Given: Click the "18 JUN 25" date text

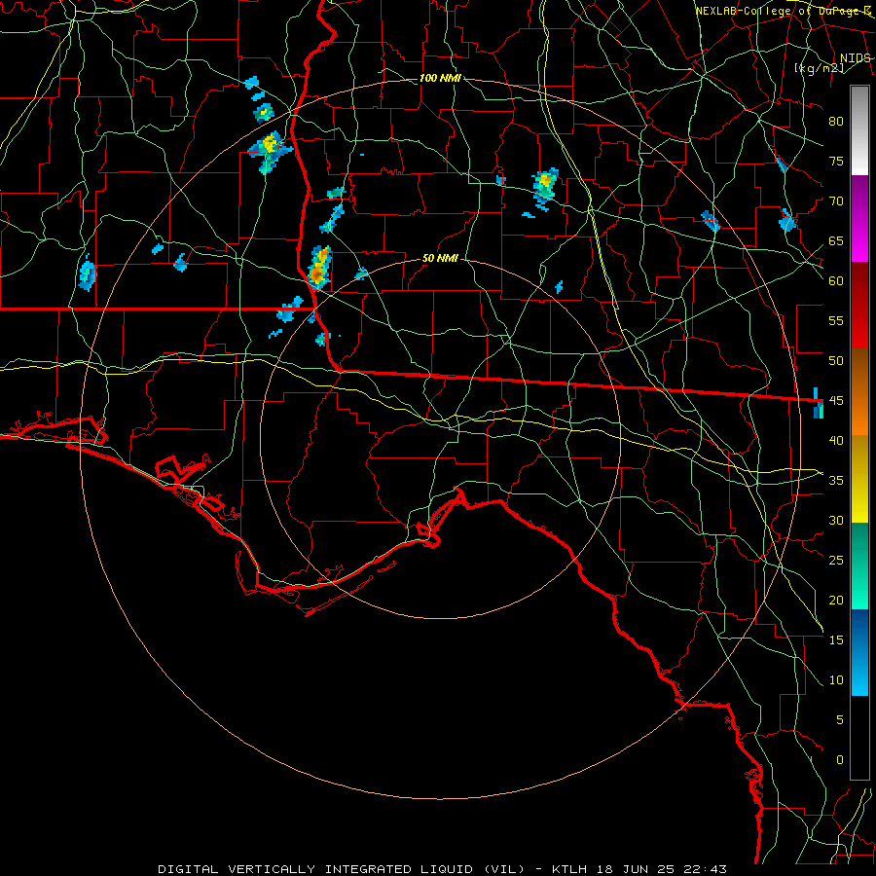Looking at the screenshot, I should click(636, 869).
